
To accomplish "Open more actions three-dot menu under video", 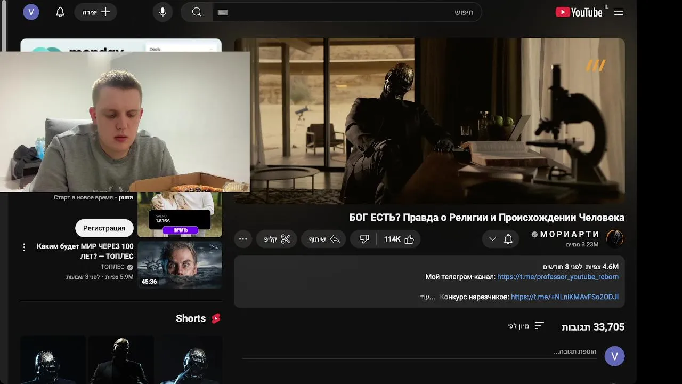I will (x=243, y=239).
